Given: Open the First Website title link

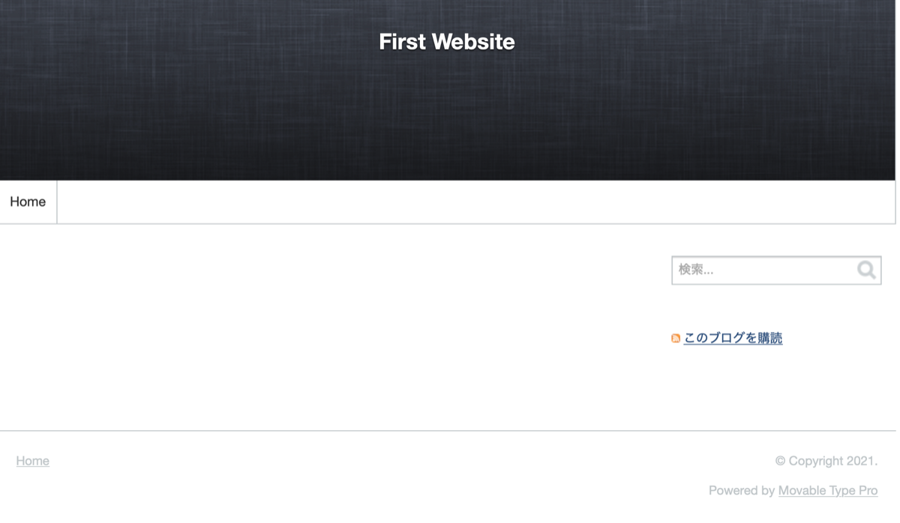Looking at the screenshot, I should (447, 42).
